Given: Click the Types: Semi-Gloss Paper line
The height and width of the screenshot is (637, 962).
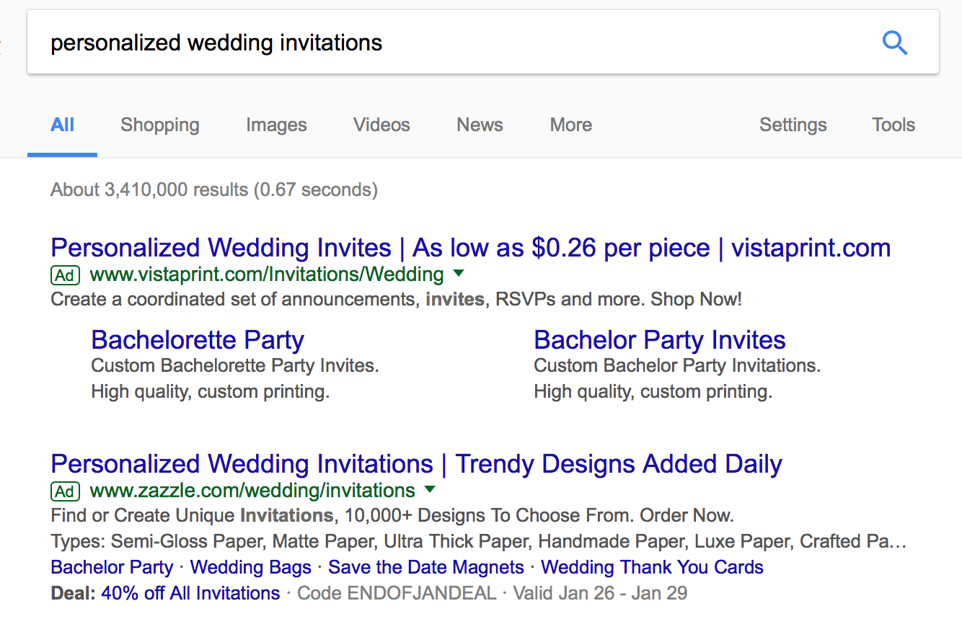Looking at the screenshot, I should click(479, 541).
